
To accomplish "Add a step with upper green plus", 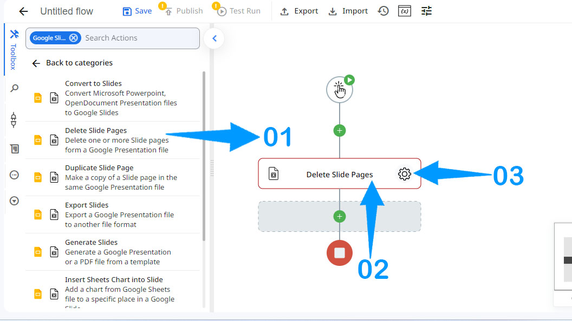I will click(x=340, y=131).
